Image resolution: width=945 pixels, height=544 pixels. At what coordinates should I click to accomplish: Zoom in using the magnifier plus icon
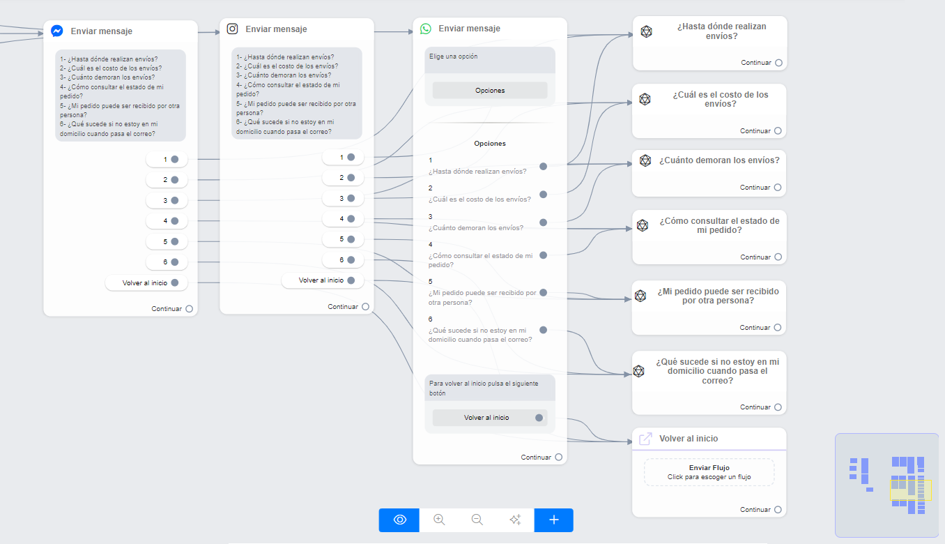coord(439,520)
